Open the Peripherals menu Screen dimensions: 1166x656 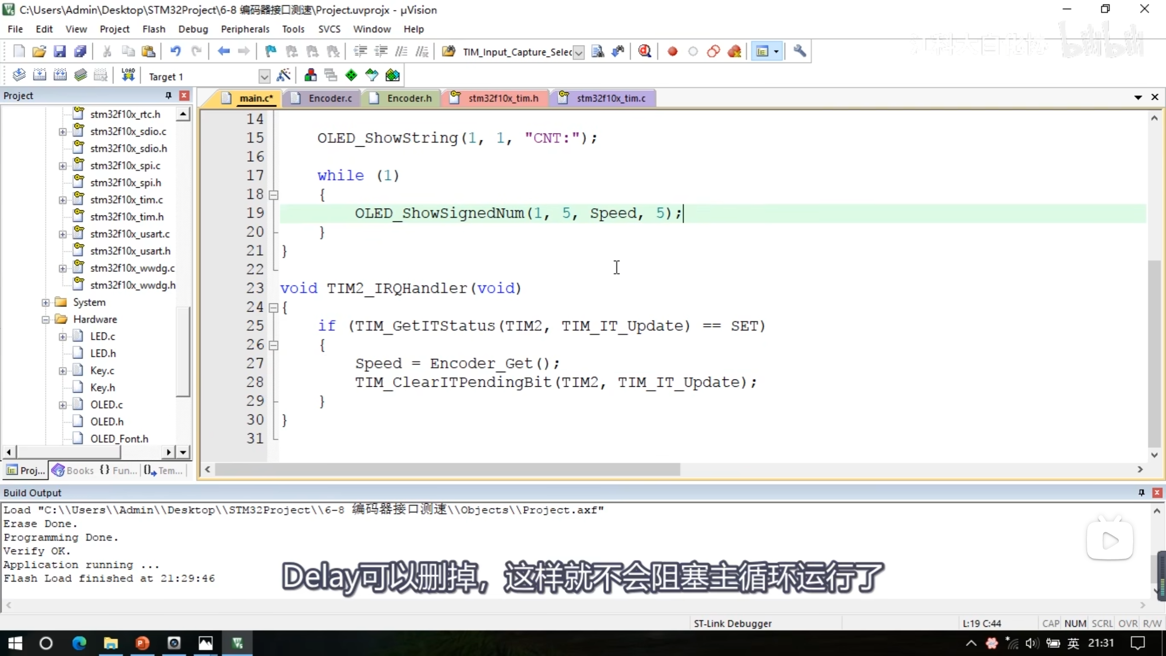245,29
